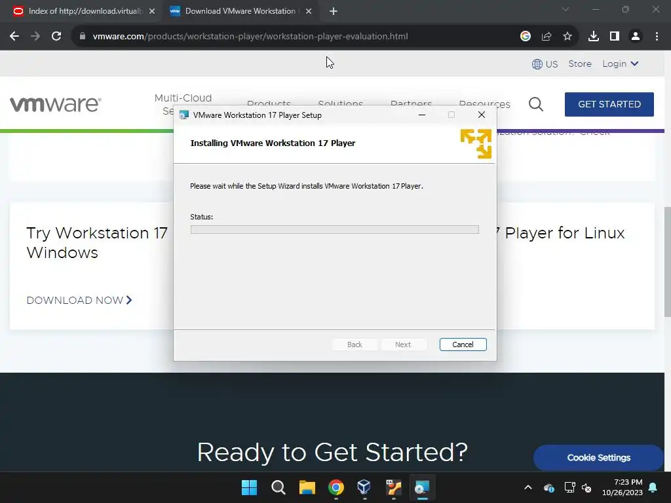Toggle the Chrome side panel icon
This screenshot has height=503, width=671.
tap(615, 37)
